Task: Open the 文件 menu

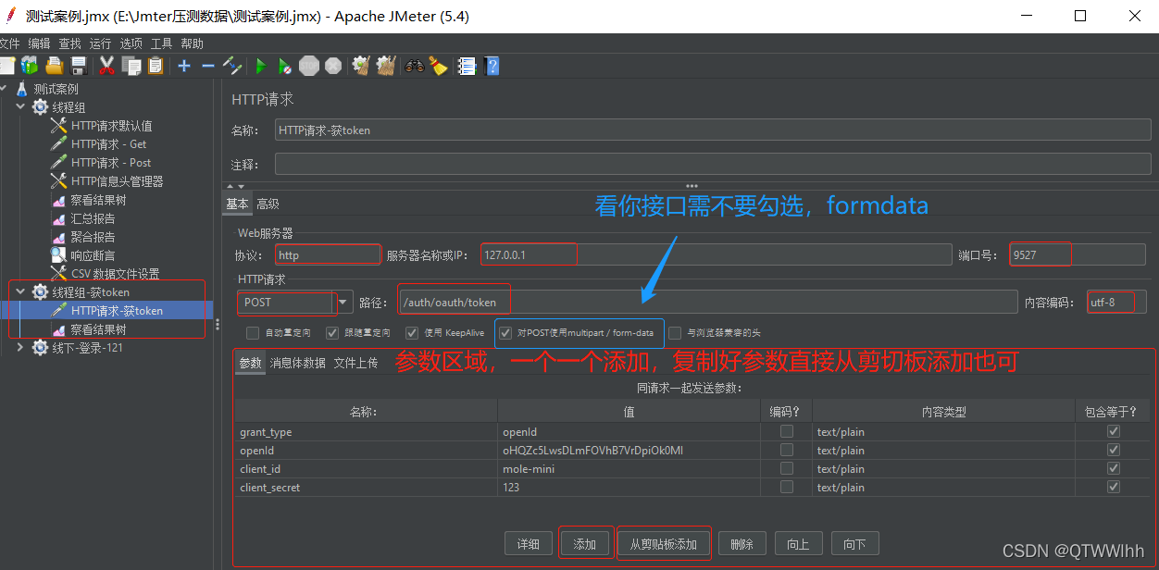Action: click(x=9, y=43)
